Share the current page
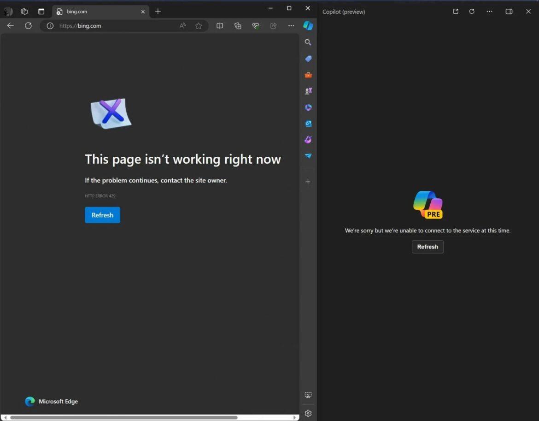Viewport: 539px width, 421px height. (273, 26)
